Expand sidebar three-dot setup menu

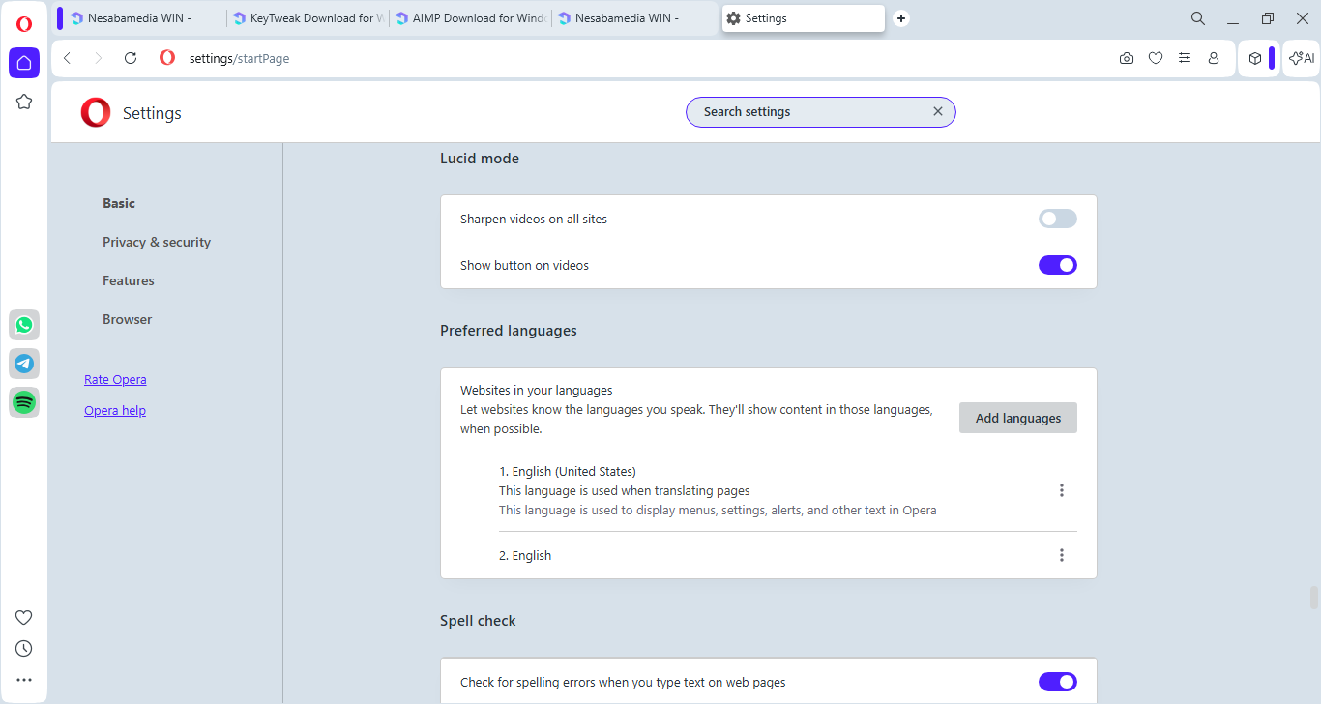(x=24, y=680)
